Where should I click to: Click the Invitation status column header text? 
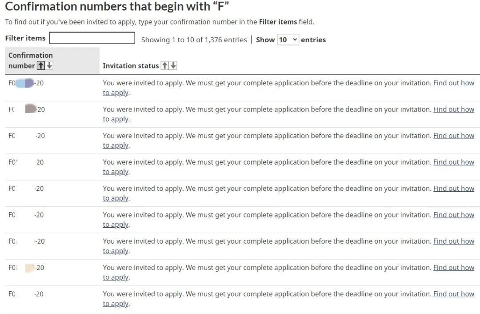click(131, 65)
